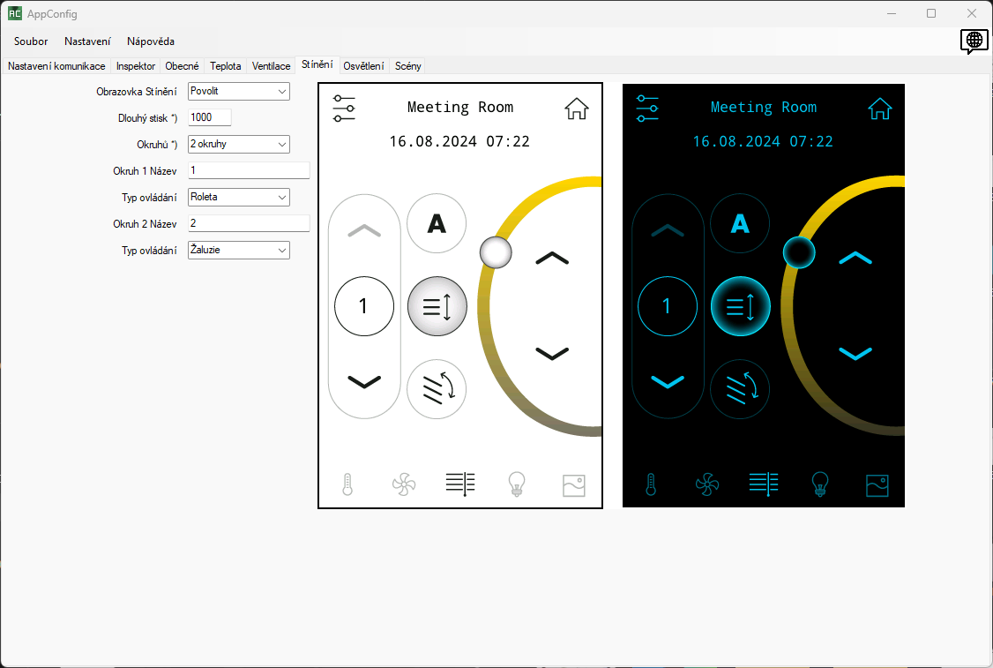Click up chevron inside light preview dial
Image resolution: width=993 pixels, height=668 pixels.
pos(552,258)
